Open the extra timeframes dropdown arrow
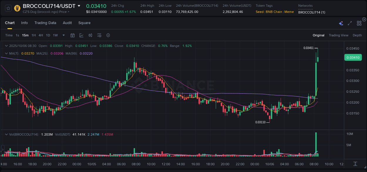367x172 pixels. 63,35
